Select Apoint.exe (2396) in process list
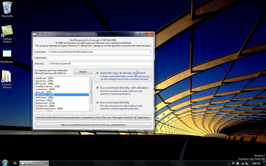The image size is (266, 166). pyautogui.click(x=62, y=81)
